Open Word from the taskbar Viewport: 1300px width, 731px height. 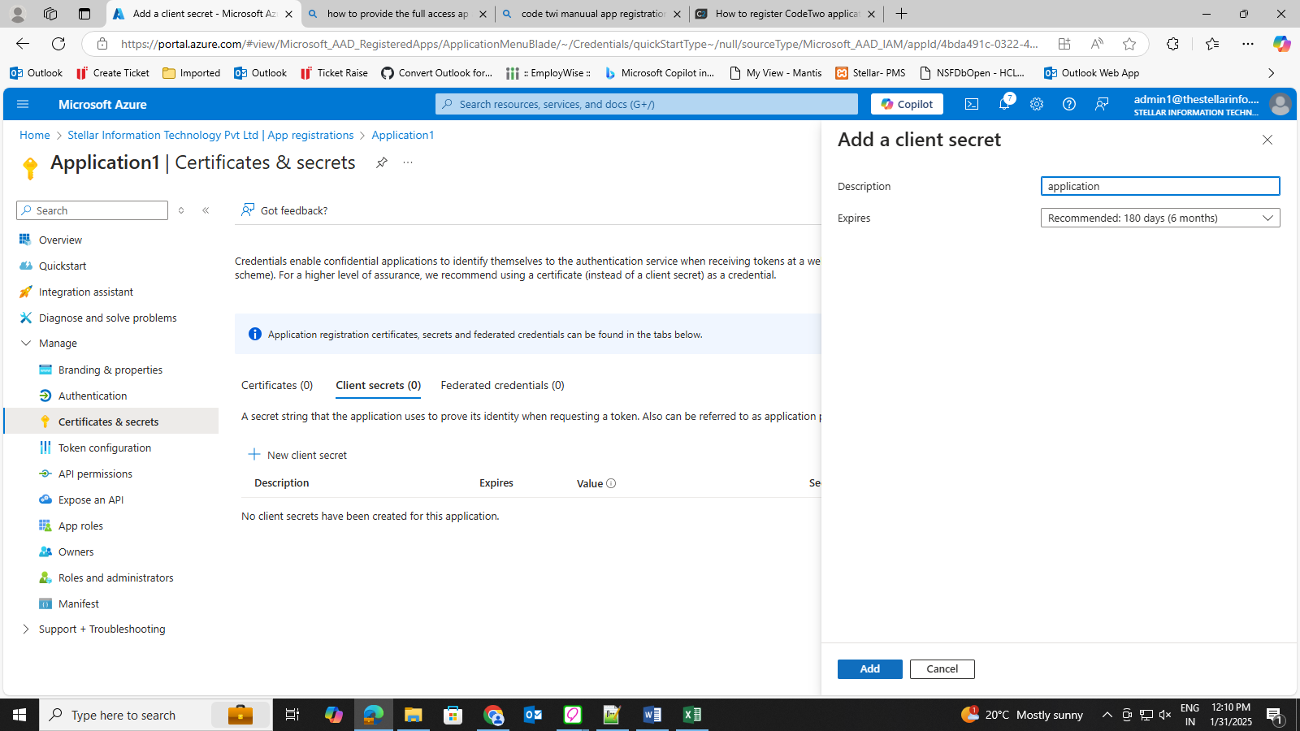652,715
